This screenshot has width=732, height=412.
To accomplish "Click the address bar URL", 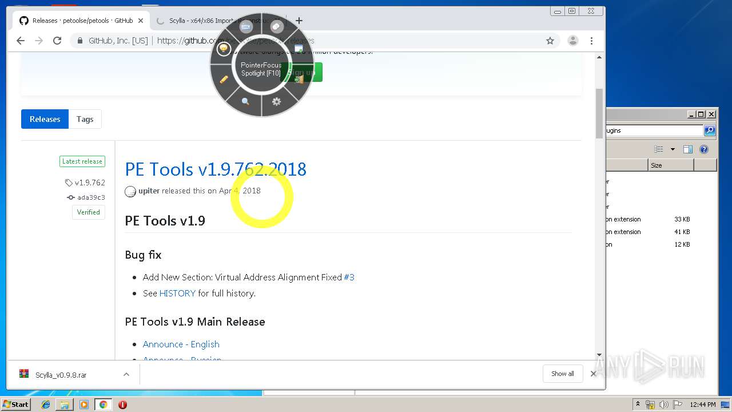I will click(236, 41).
